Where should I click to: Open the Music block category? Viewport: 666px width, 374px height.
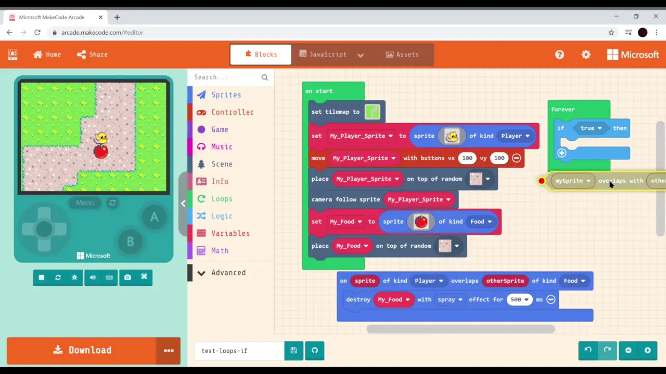click(x=230, y=147)
